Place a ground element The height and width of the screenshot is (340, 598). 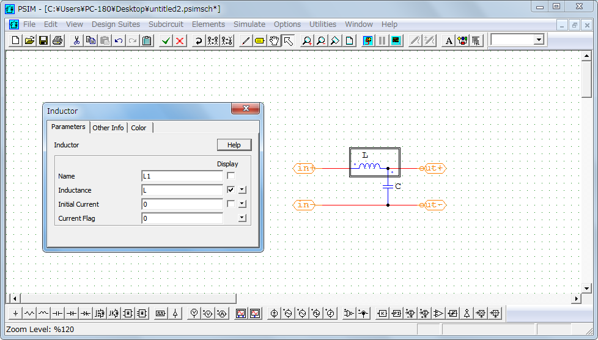pyautogui.click(x=16, y=314)
